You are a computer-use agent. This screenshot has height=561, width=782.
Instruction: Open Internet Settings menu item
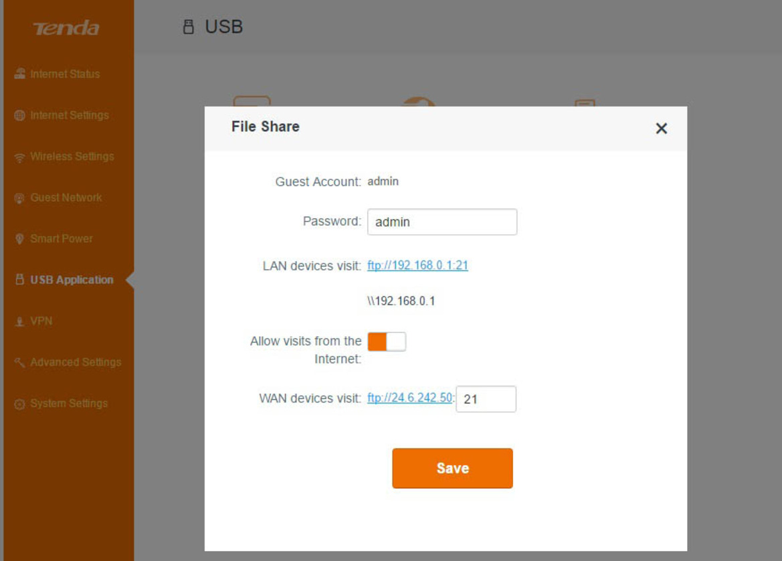coord(70,115)
